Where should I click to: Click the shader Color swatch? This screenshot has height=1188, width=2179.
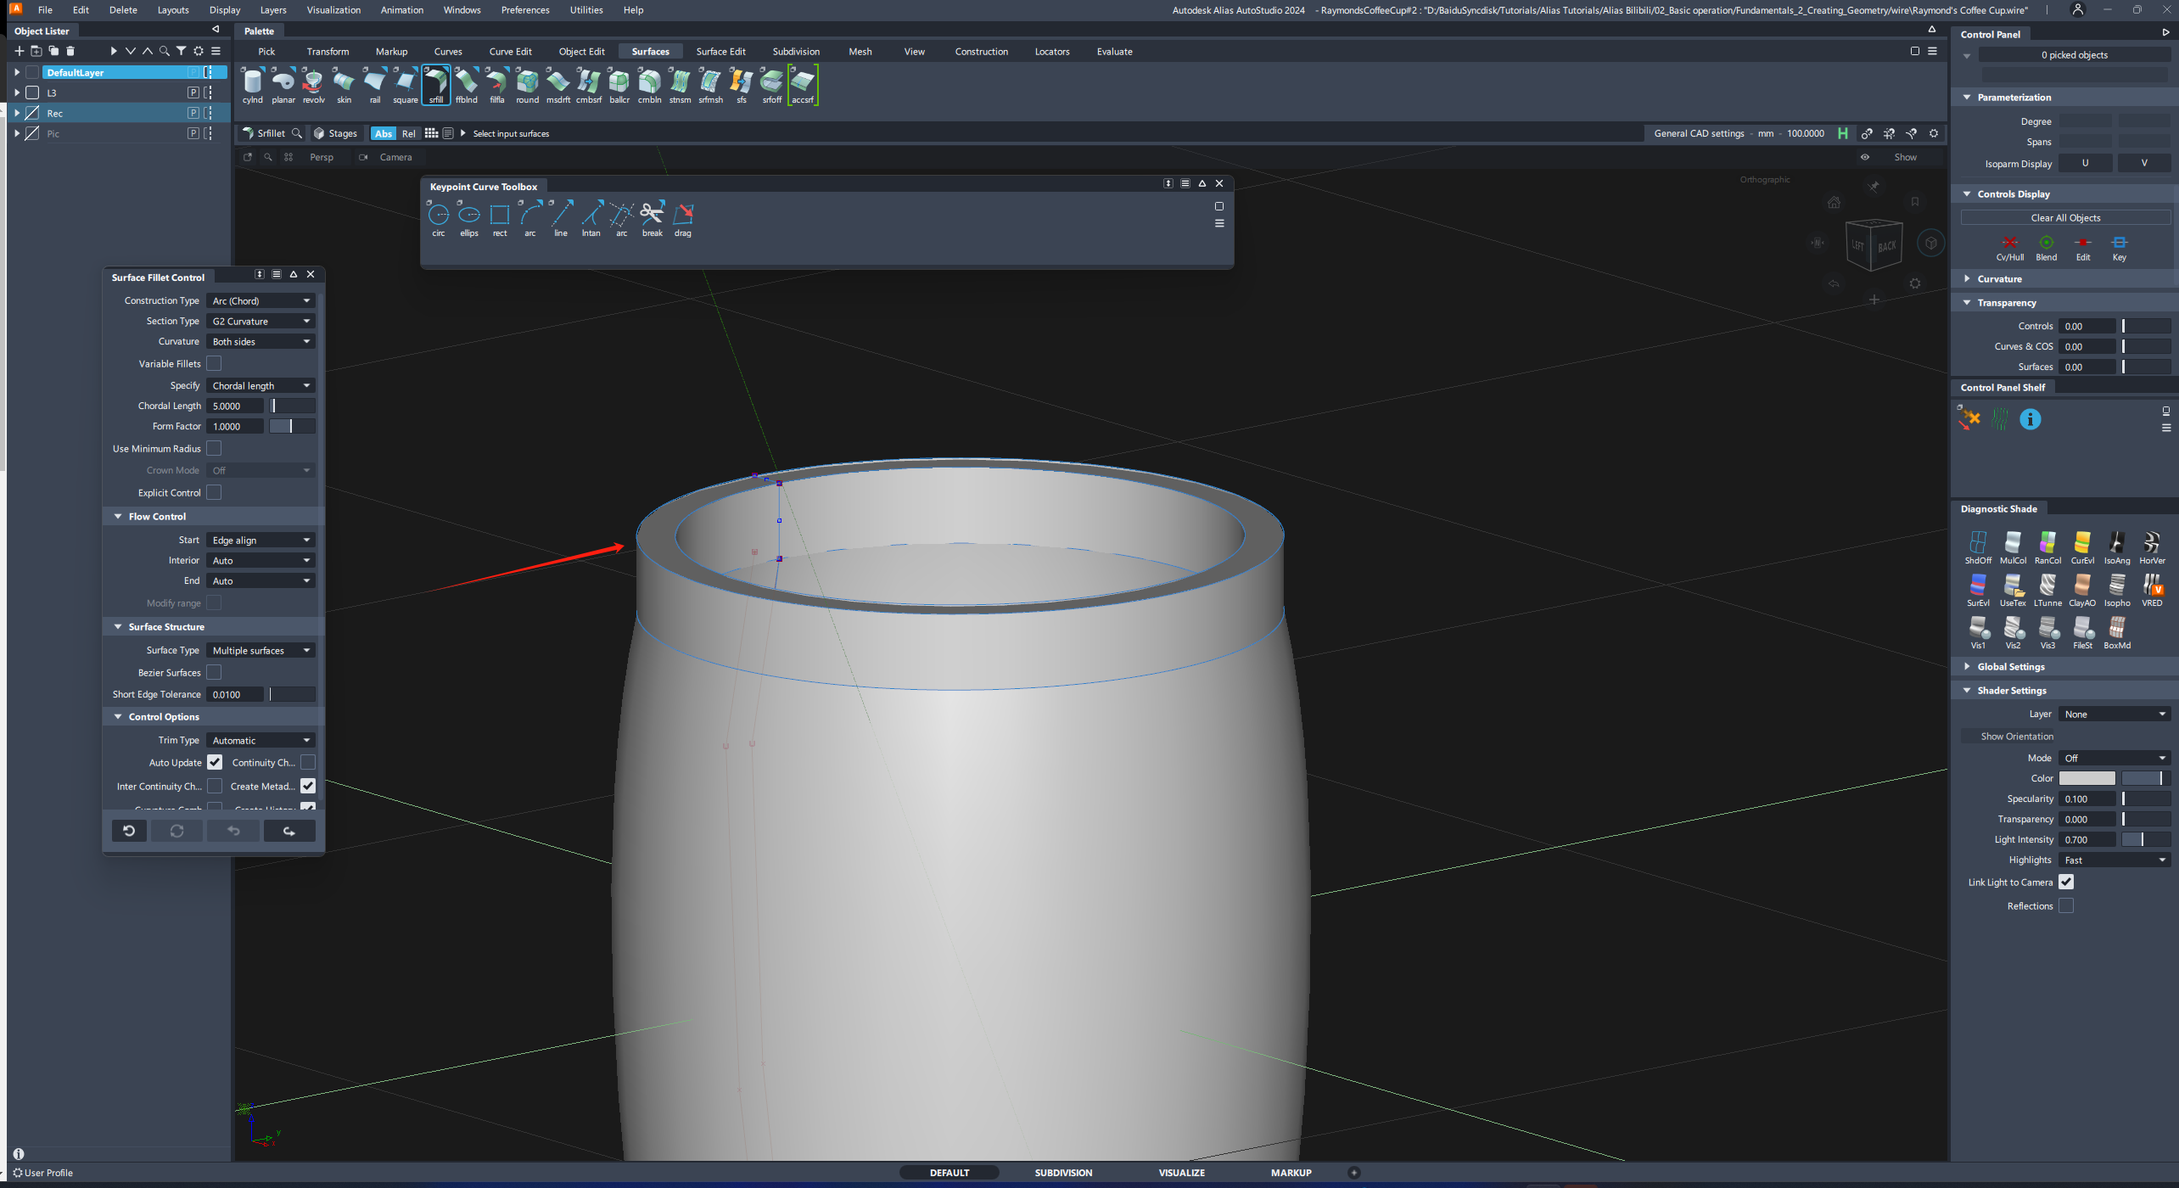pos(2087,778)
